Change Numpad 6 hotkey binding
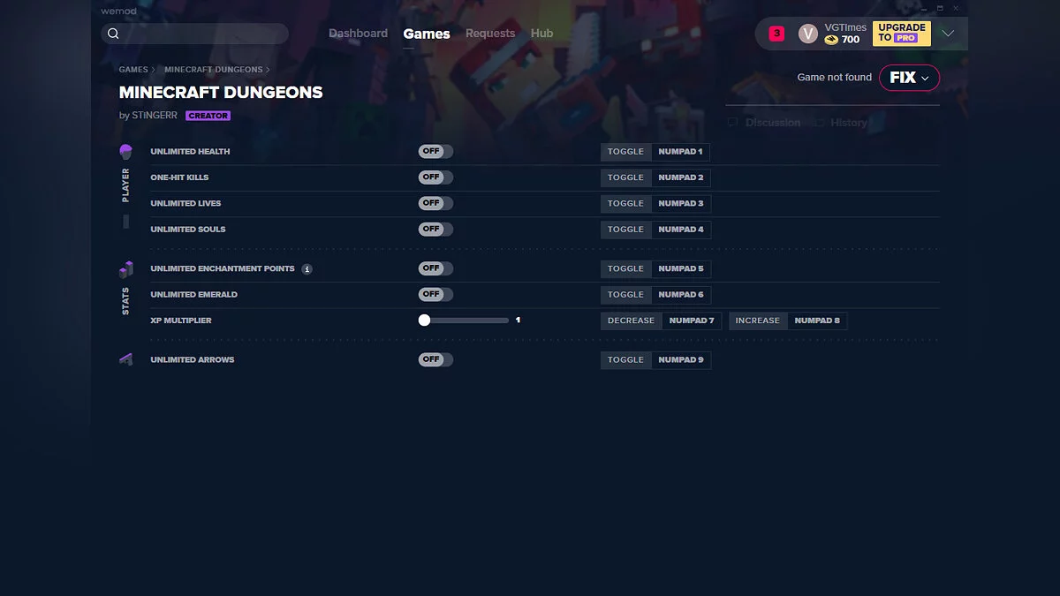 [x=681, y=294]
